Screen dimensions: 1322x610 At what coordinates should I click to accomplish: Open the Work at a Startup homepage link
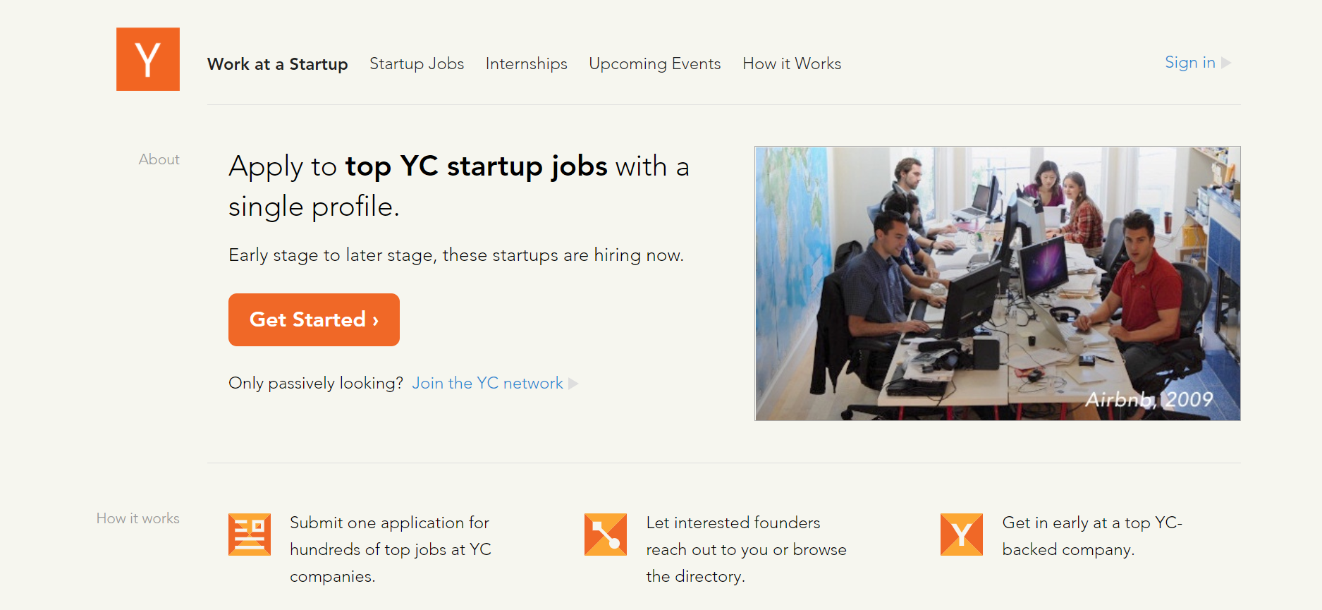(277, 64)
